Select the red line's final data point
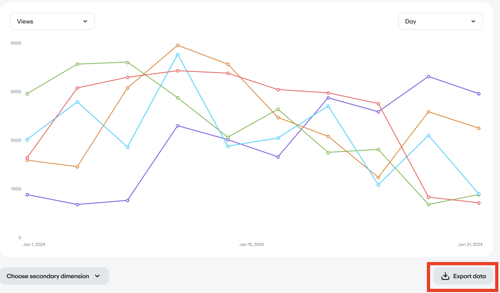 479,203
